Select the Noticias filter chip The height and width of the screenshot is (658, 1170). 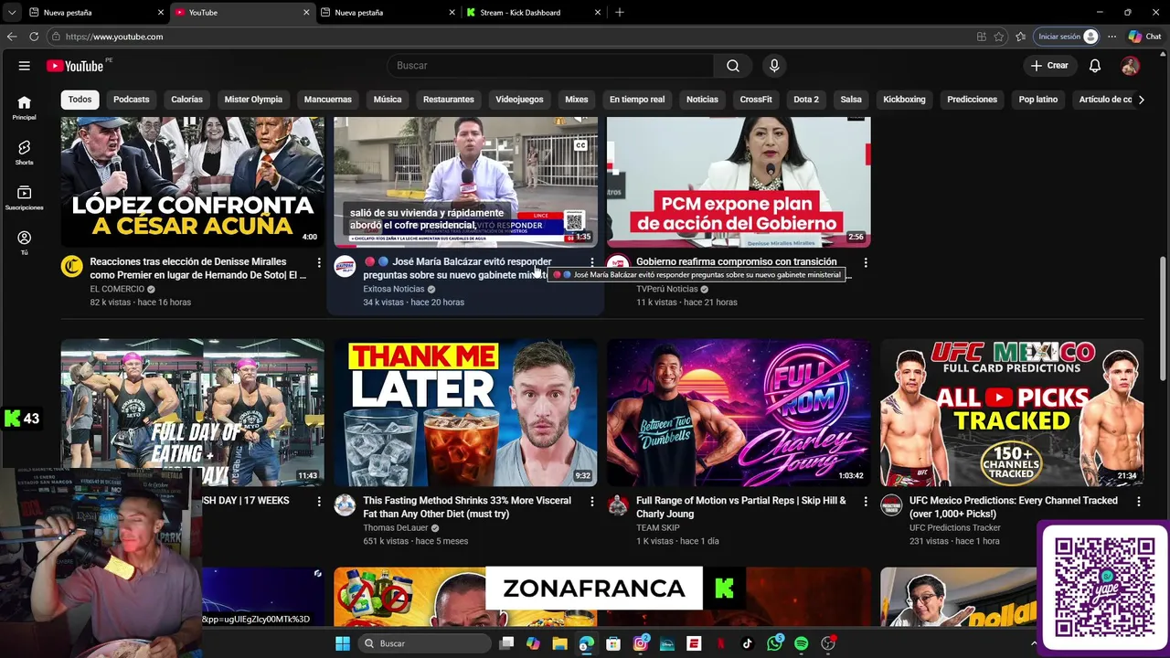coord(702,100)
